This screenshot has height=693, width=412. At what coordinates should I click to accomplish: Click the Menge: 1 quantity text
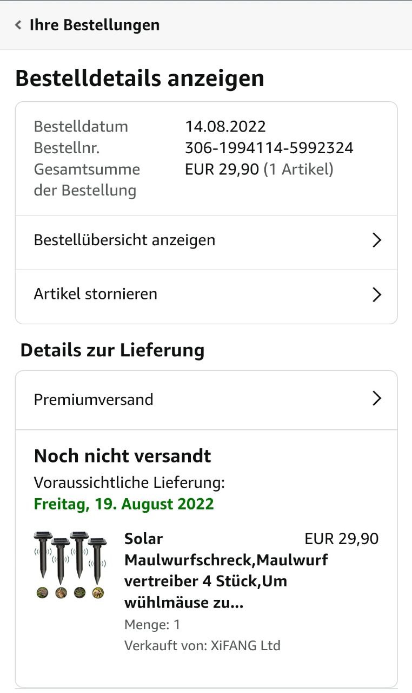pos(152,624)
